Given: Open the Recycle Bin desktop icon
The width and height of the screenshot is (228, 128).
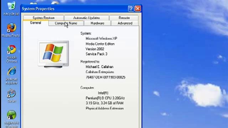Looking at the screenshot, I should click(11, 8).
